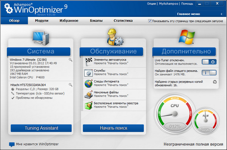This screenshot has height=150, width=227.
Task: Click the 1967 MB RAM line
Action: [19, 74]
